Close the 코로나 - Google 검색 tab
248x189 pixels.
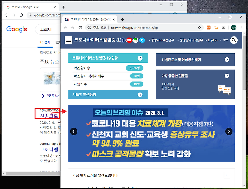click(55, 7)
